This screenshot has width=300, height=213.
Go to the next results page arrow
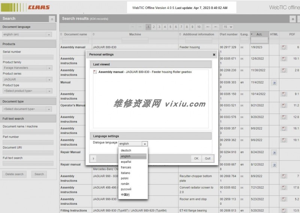(208, 27)
